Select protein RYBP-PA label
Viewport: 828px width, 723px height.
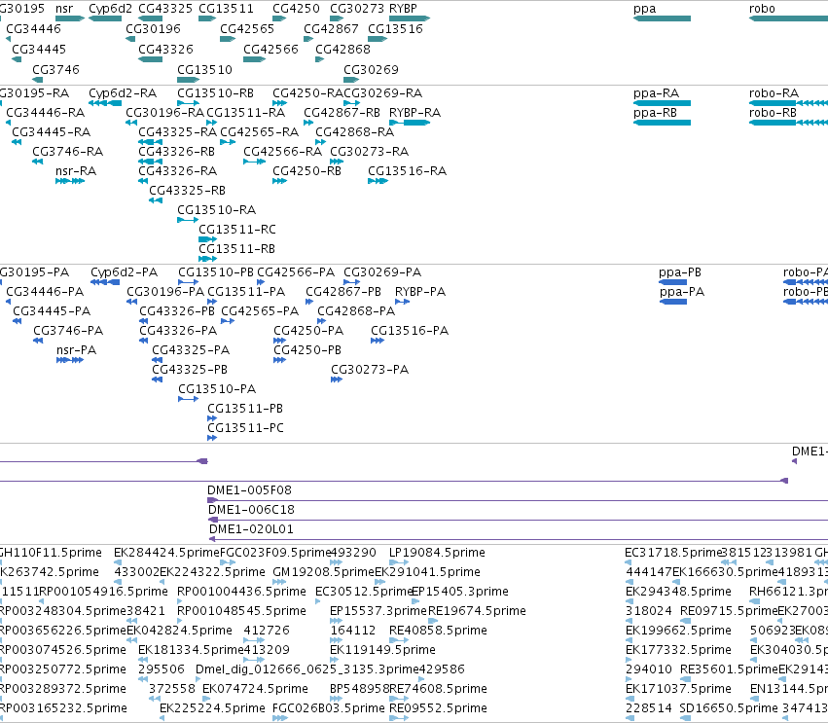point(420,292)
